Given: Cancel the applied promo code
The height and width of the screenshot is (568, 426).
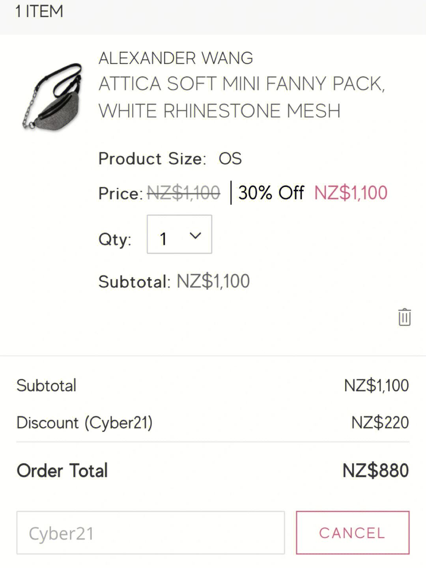Looking at the screenshot, I should click(353, 533).
